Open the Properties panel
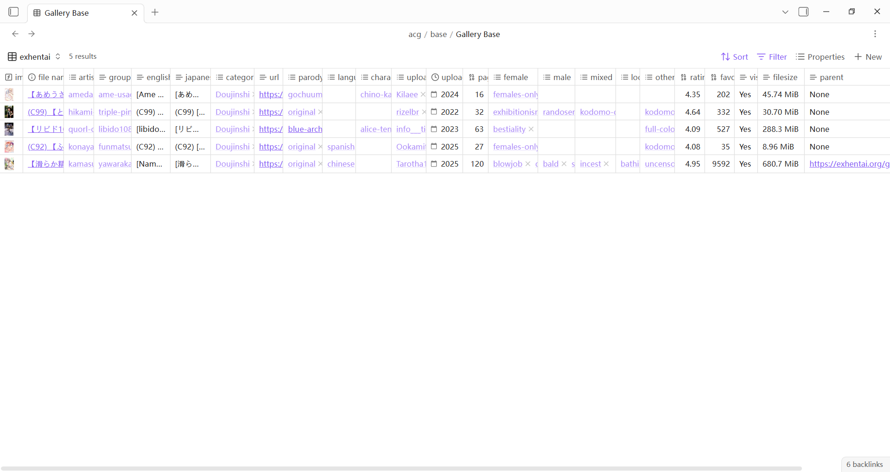Viewport: 890px width, 472px height. 820,57
